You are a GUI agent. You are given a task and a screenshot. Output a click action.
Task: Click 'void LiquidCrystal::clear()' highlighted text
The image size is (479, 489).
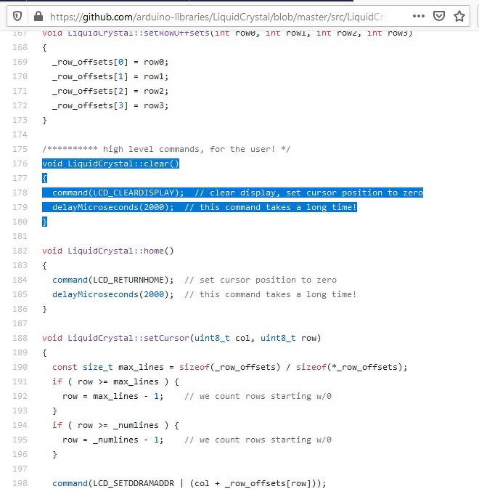(110, 163)
